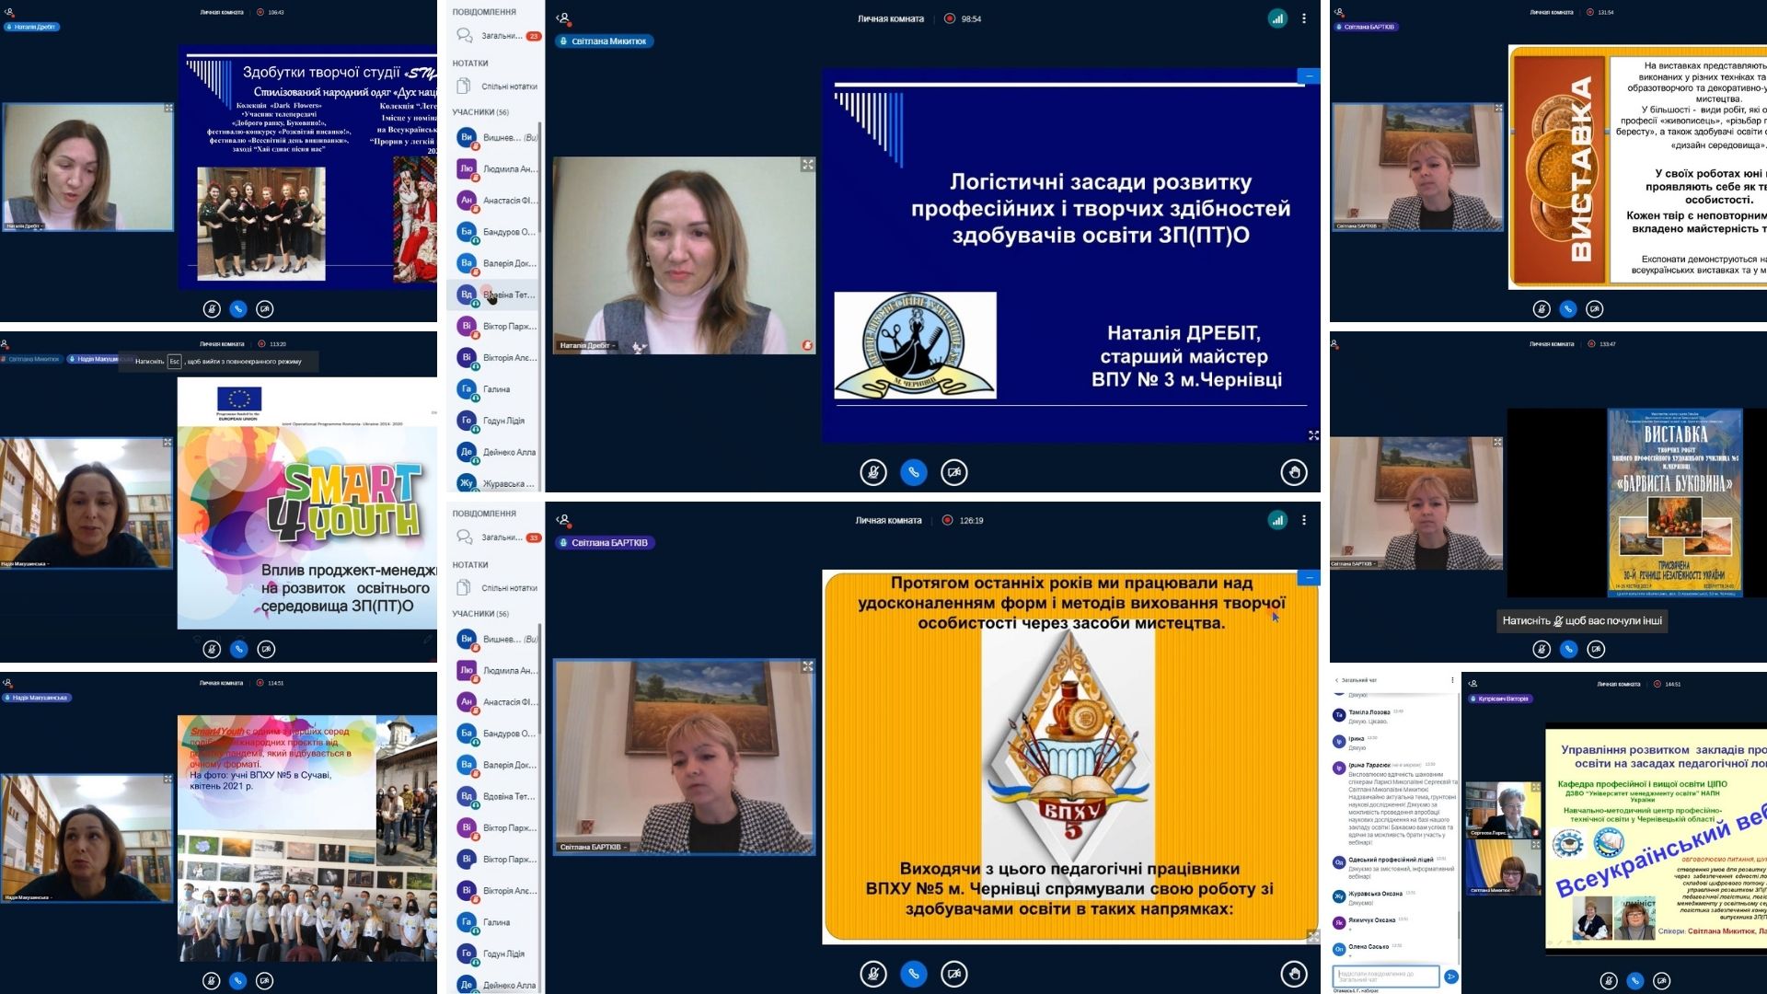The image size is (1767, 994).
Task: Click the microphone icon in the 114:51 window
Action: 212,981
